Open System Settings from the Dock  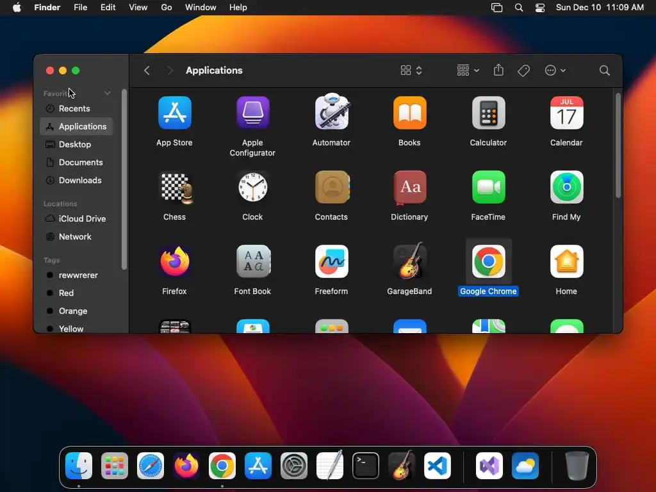(293, 466)
